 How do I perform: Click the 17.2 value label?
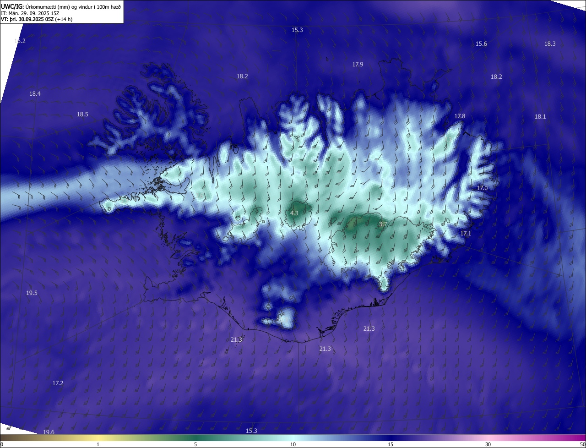pos(58,383)
